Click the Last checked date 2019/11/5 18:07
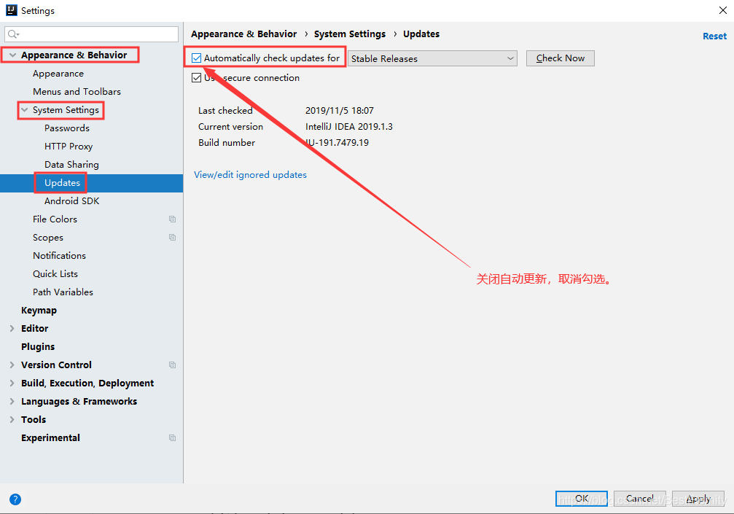This screenshot has width=734, height=514. click(340, 111)
